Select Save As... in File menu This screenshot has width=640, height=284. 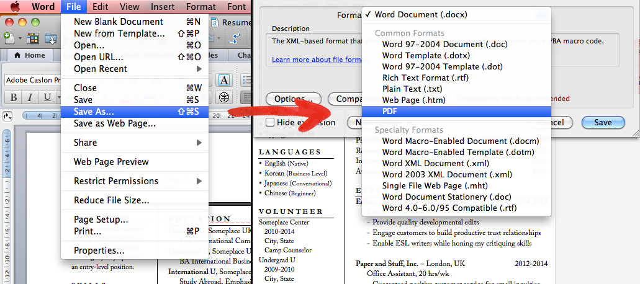[x=135, y=112]
